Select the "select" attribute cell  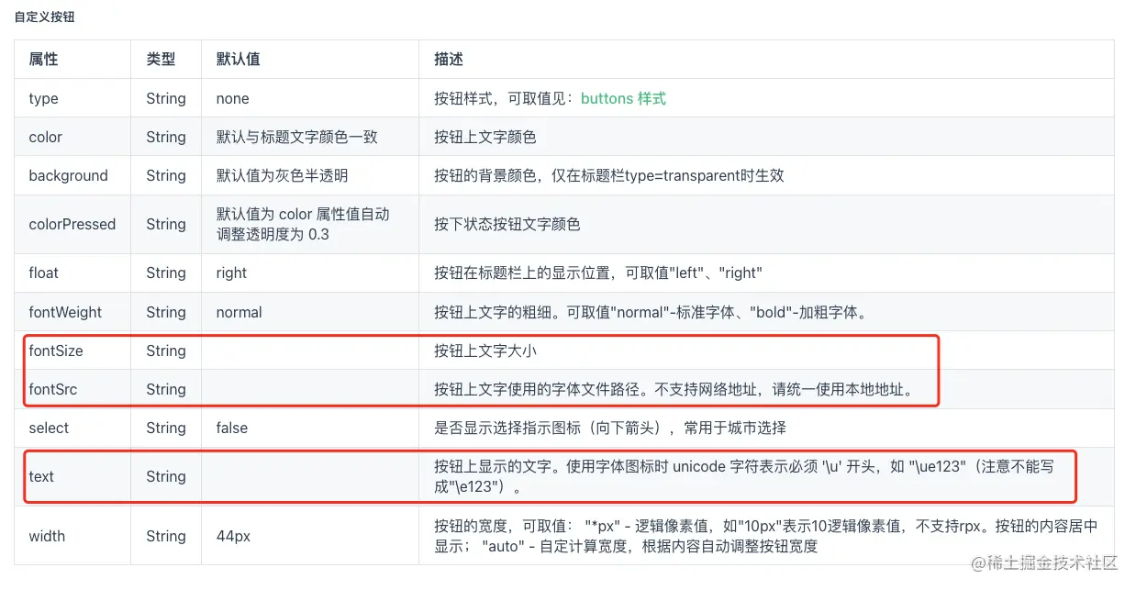[x=49, y=428]
